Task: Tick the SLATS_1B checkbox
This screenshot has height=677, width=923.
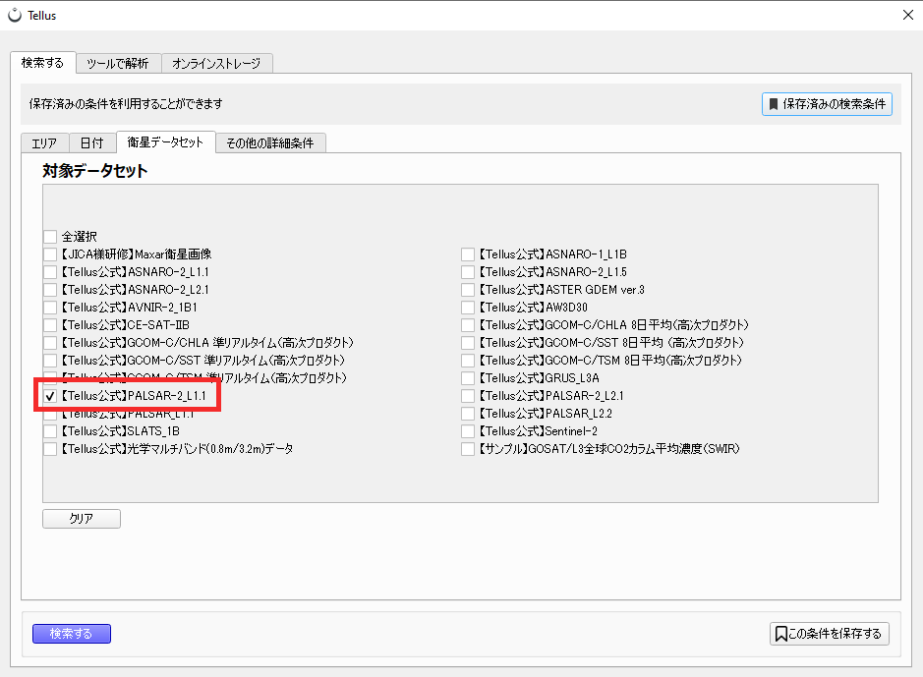Action: [x=50, y=431]
